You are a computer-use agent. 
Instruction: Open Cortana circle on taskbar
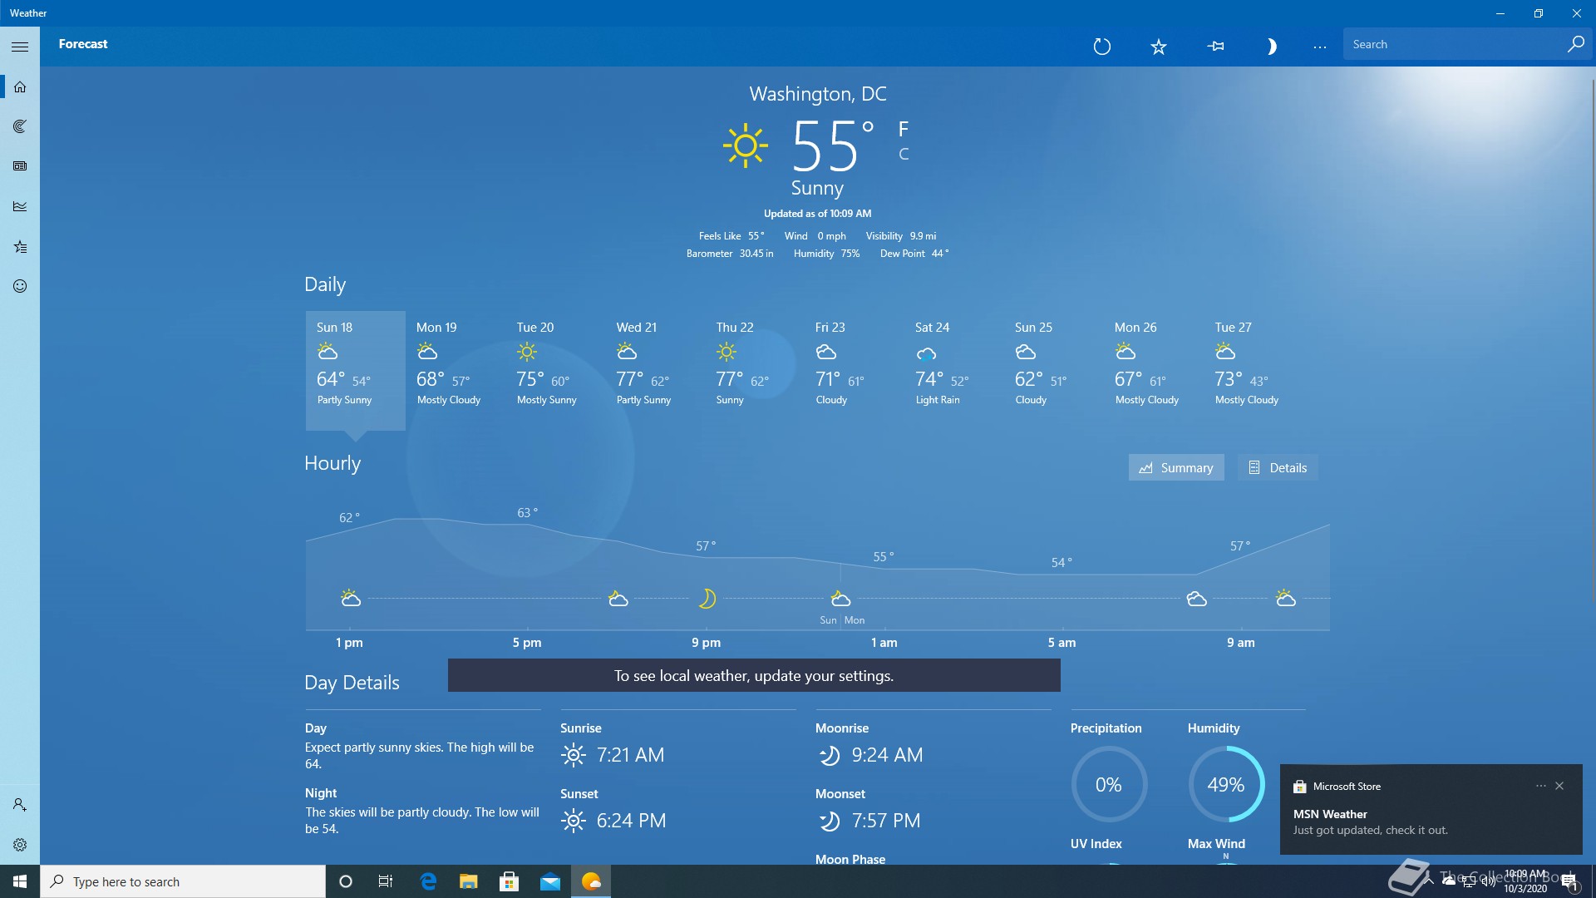(x=346, y=881)
